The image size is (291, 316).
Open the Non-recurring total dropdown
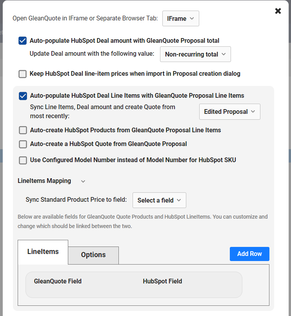click(195, 54)
